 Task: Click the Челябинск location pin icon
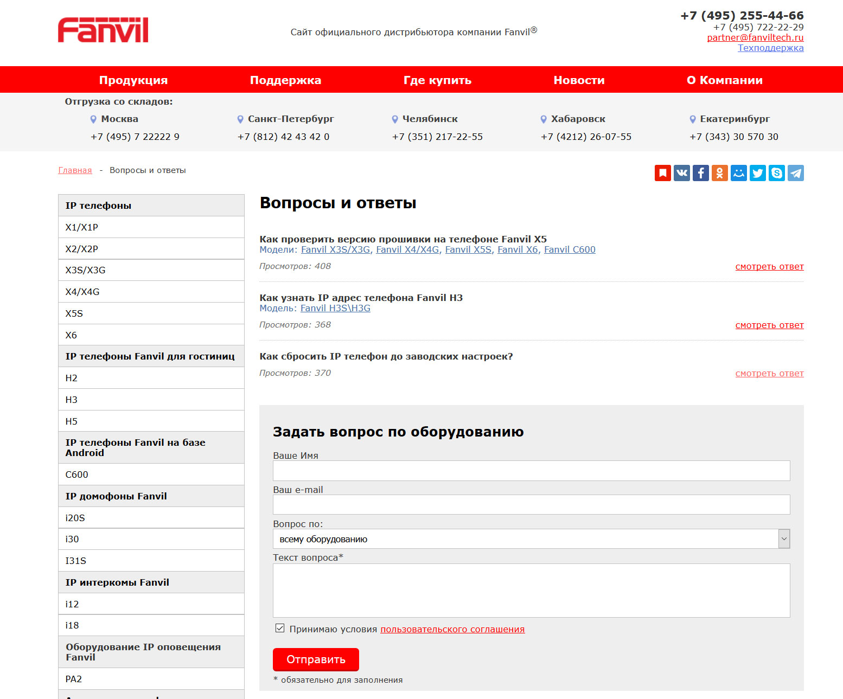[395, 119]
